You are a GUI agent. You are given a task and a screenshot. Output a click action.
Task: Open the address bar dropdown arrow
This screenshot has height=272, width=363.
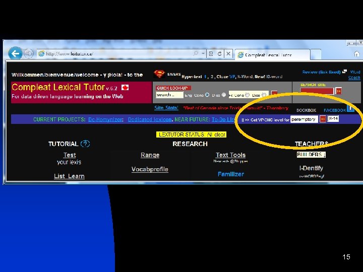tap(203, 54)
